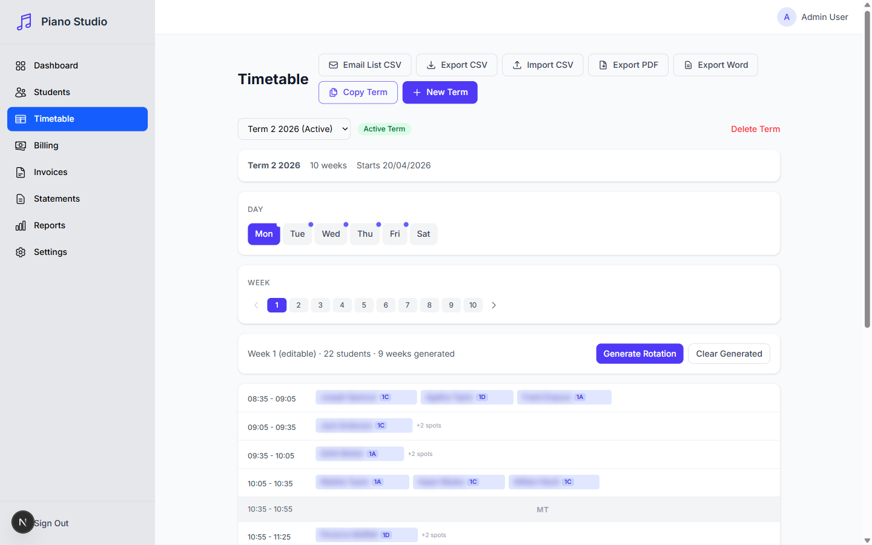The height and width of the screenshot is (545, 872).
Task: Open Settings from sidebar
Action: tap(78, 252)
